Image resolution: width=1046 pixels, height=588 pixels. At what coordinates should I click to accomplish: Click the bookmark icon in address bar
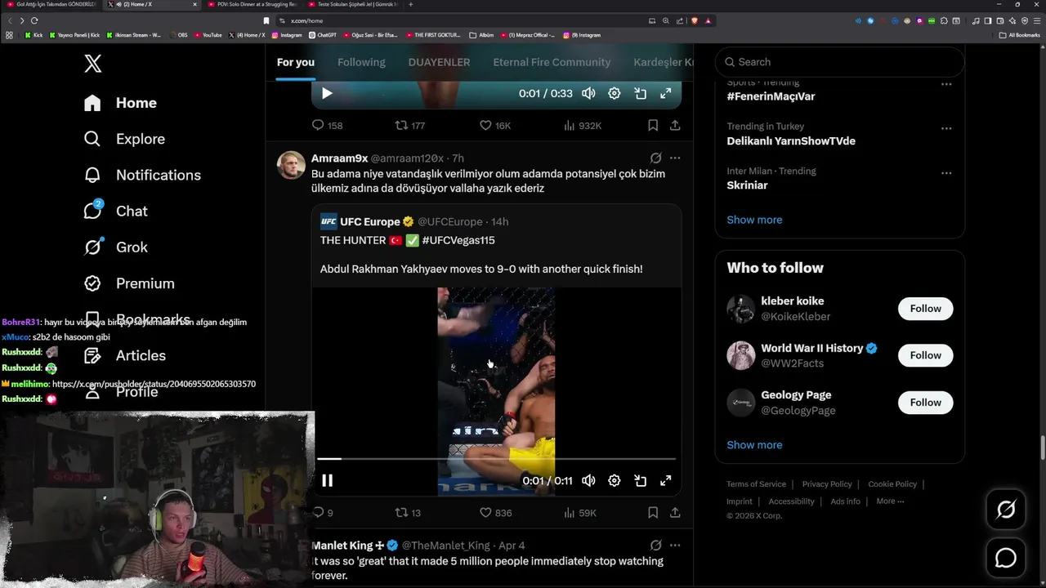(x=266, y=20)
